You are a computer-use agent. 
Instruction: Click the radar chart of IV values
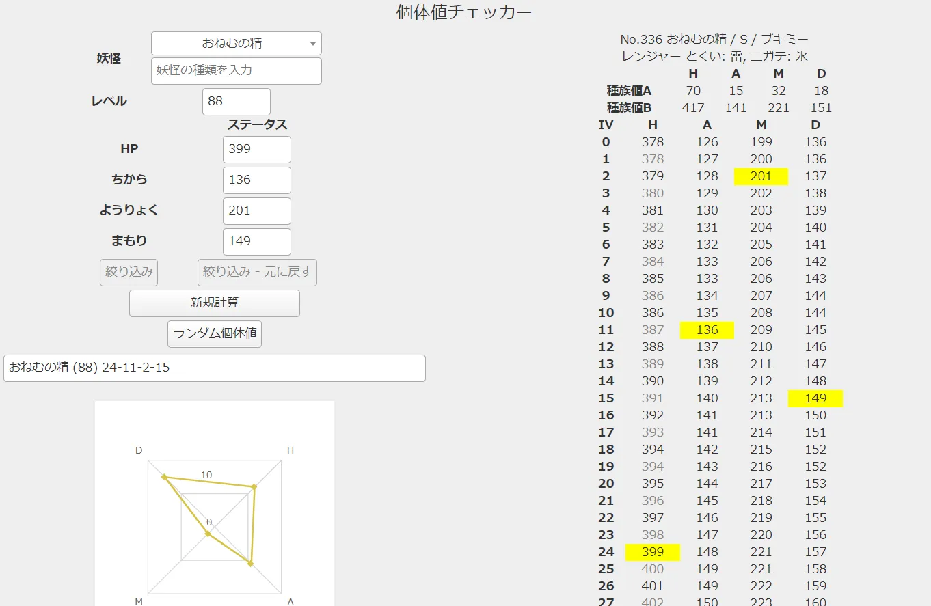(x=215, y=504)
